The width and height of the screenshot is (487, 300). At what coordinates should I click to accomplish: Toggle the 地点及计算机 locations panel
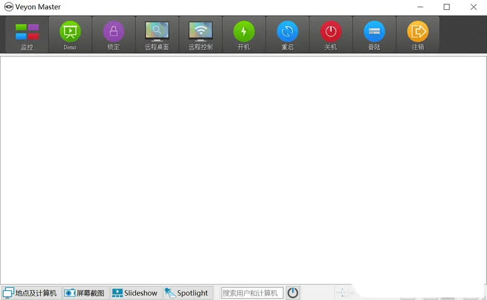point(30,293)
